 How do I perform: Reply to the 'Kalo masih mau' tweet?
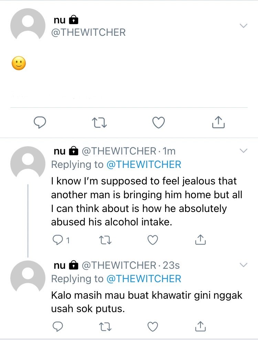pyautogui.click(x=58, y=327)
